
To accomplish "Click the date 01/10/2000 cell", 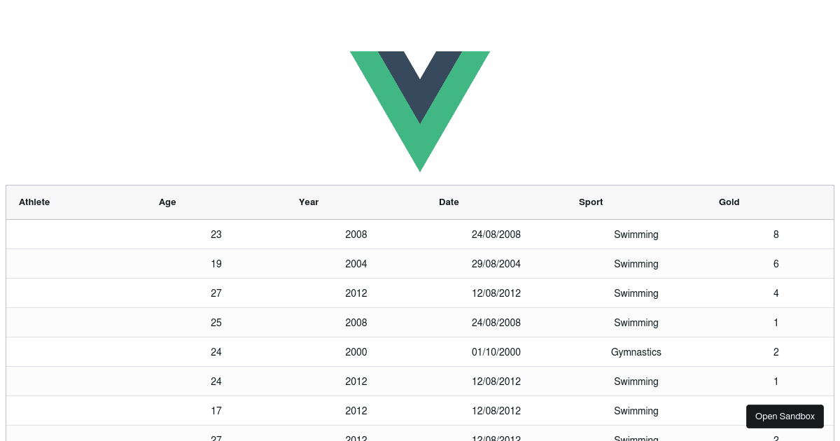I will [496, 352].
